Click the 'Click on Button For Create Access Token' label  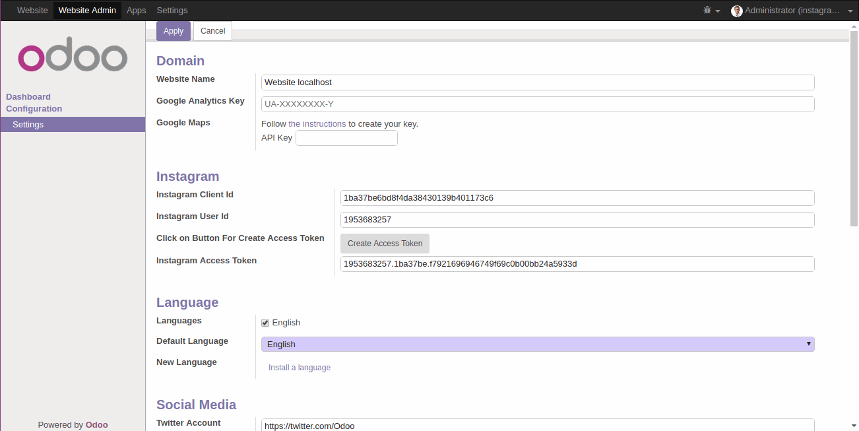240,238
